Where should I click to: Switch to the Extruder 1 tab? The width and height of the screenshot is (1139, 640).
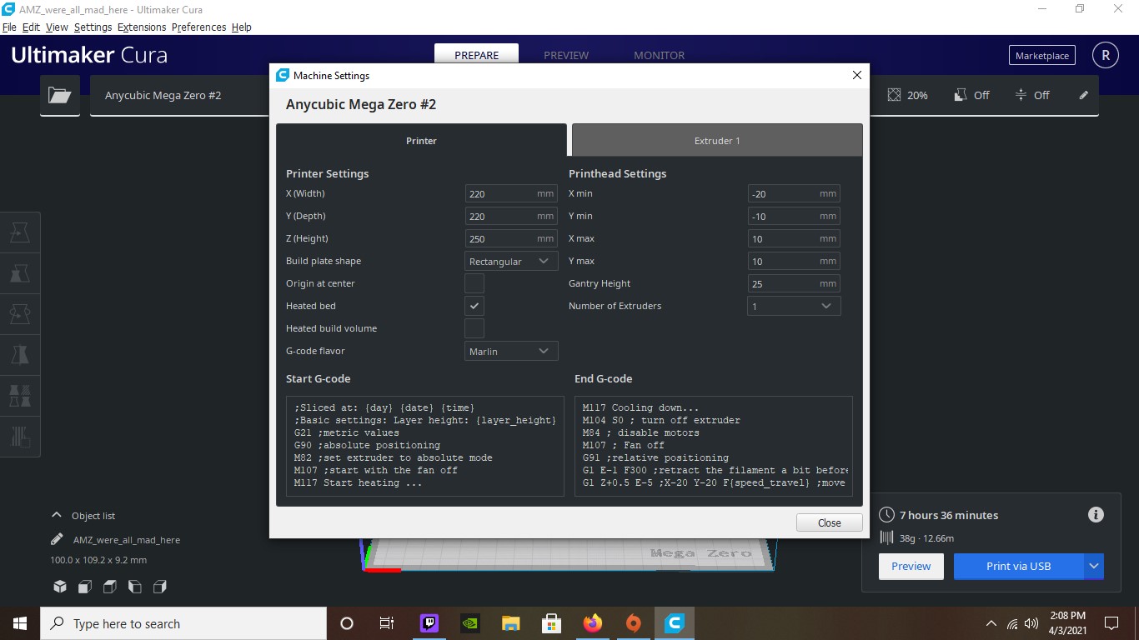pos(717,140)
